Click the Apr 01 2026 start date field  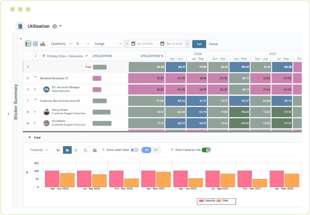pos(145,44)
